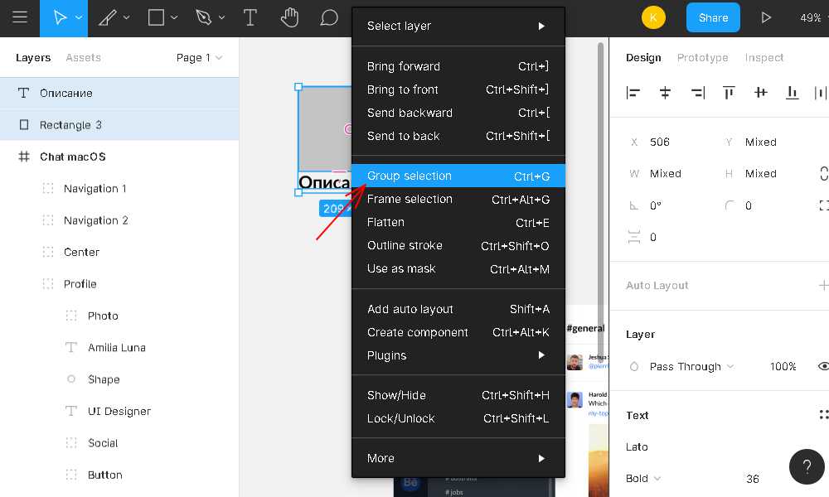Open the help question mark button

[x=807, y=466]
